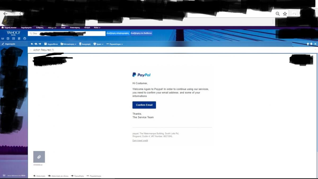The width and height of the screenshot is (318, 179).
Task: Delete the message with Διαγραφή
Action: pyautogui.click(x=85, y=44)
